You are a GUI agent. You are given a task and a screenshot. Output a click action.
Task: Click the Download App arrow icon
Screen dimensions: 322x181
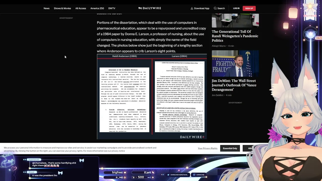coord(192,8)
